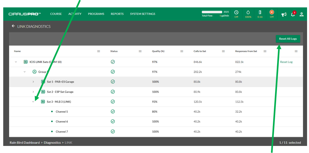Viewport: 309px width, 153px height.
Task: Click the 282.2k calls value
Action: tap(198, 72)
